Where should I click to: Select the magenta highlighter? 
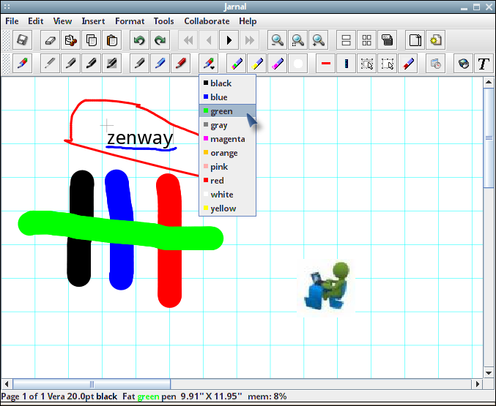278,64
